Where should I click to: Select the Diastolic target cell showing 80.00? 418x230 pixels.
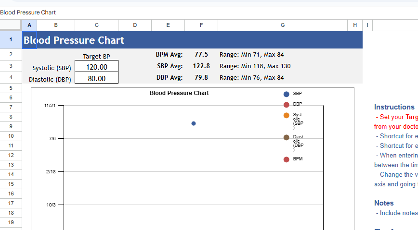[96, 78]
